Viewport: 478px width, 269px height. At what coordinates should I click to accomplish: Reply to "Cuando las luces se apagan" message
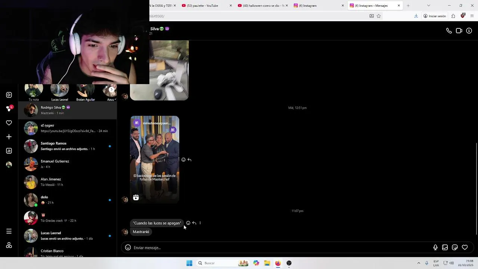tap(194, 223)
